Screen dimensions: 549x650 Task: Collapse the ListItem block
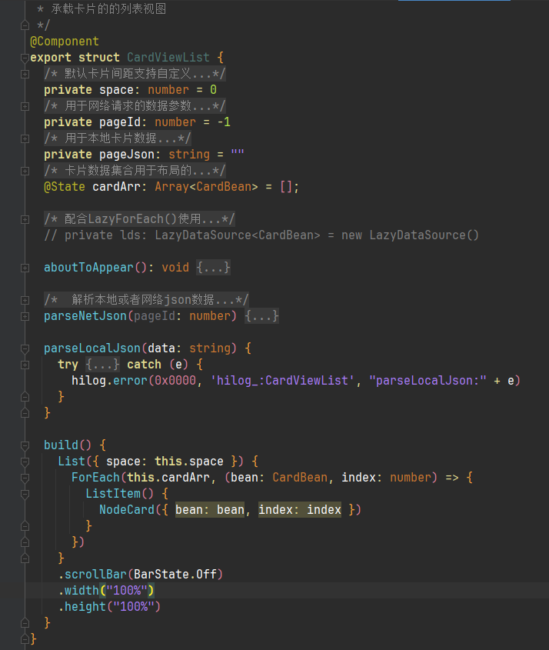tap(25, 494)
